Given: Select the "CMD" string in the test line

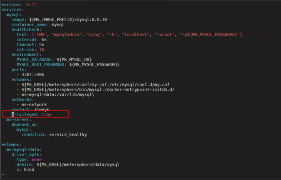Looking at the screenshot, I should [40, 34].
